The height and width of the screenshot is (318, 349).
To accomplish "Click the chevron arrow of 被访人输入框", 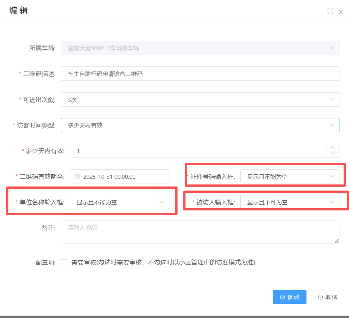I will [x=332, y=202].
